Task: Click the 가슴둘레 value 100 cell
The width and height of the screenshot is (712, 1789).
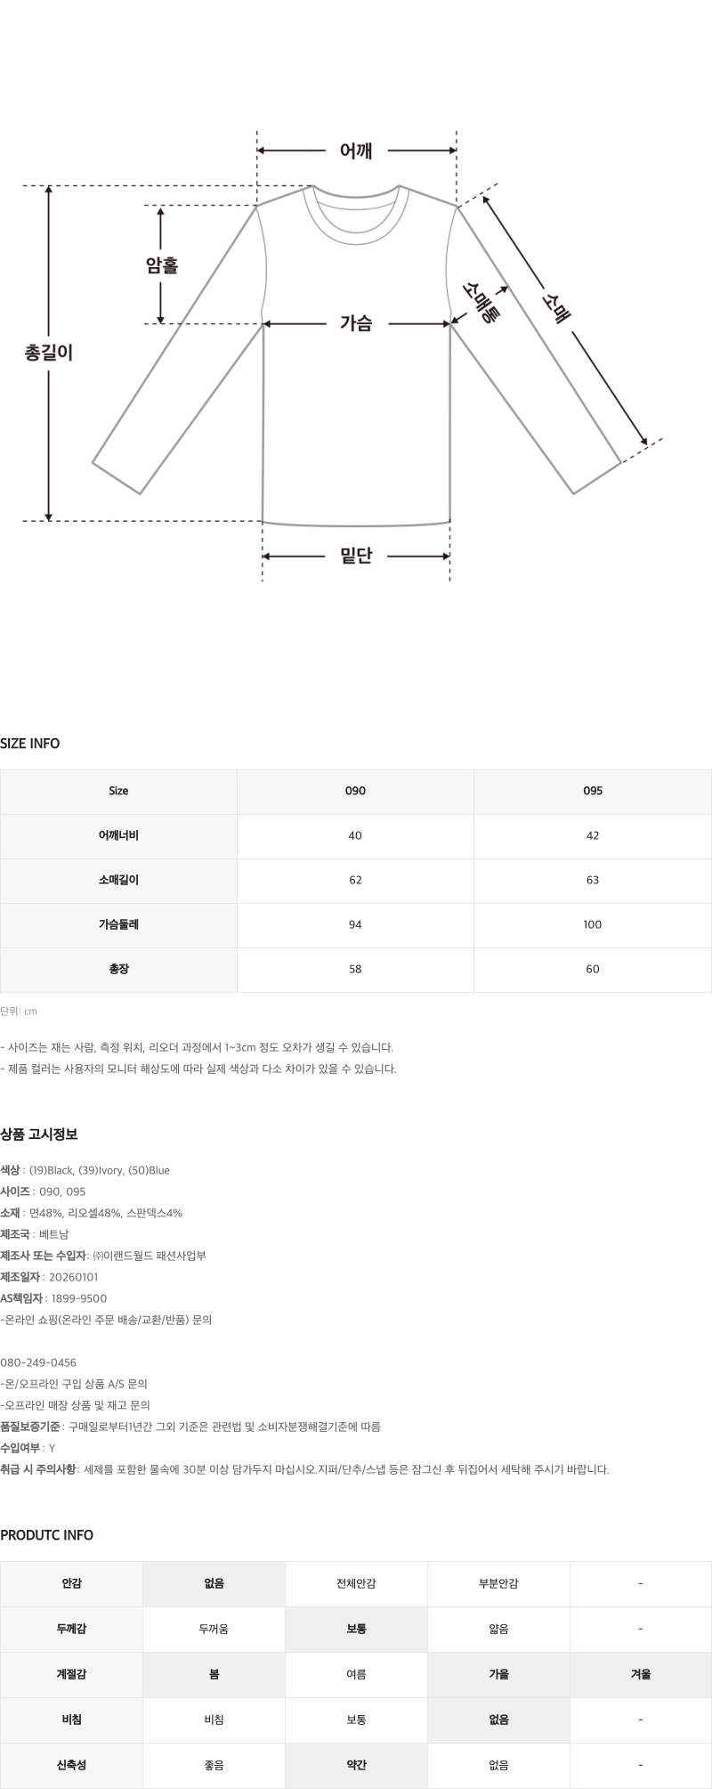Action: pyautogui.click(x=593, y=924)
